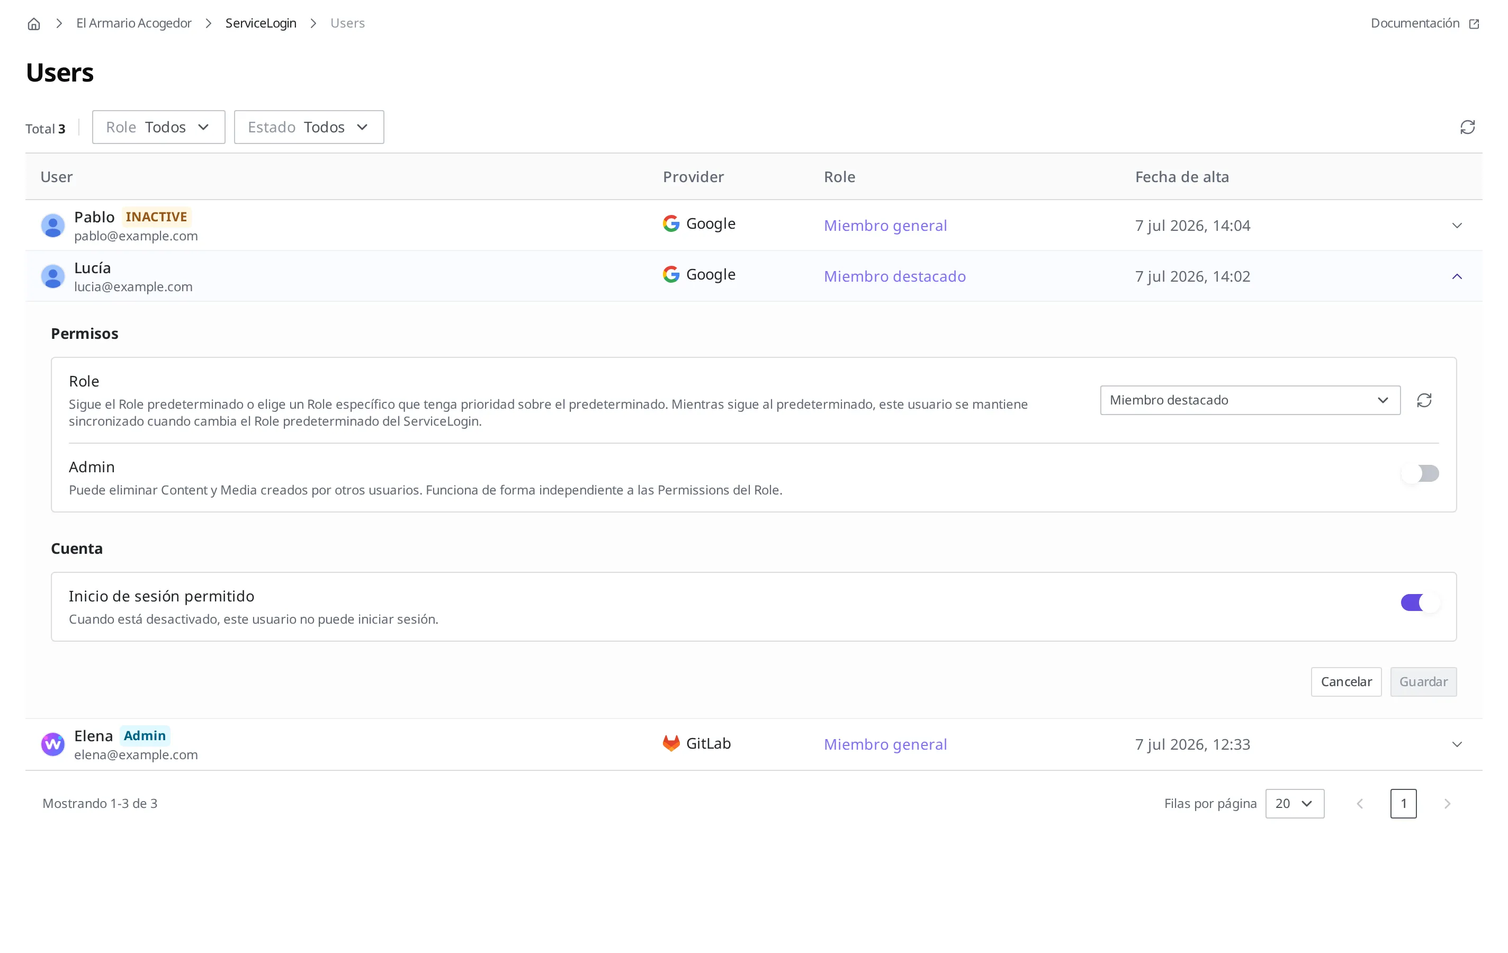Viewport: 1508px width, 953px height.
Task: Open the Role Todos filter dropdown
Action: coord(158,127)
